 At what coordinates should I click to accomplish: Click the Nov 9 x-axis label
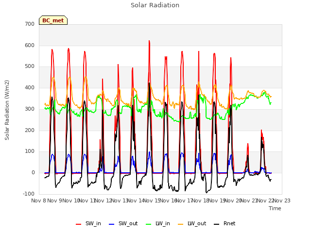pos(55,200)
